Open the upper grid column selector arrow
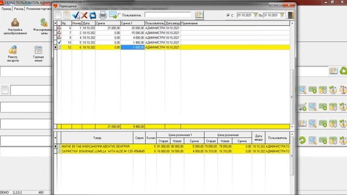 tap(55, 23)
